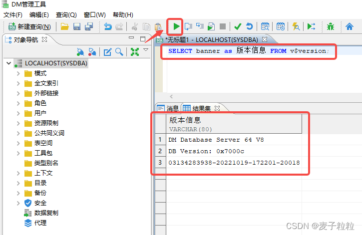Minimize the Object Navigator panel
This screenshot has width=362, height=235.
click(x=131, y=37)
